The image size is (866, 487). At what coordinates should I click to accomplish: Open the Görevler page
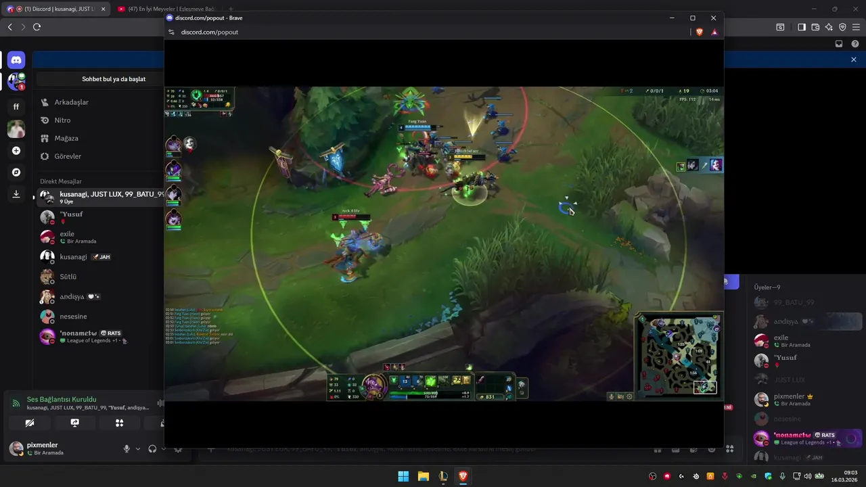100,156
